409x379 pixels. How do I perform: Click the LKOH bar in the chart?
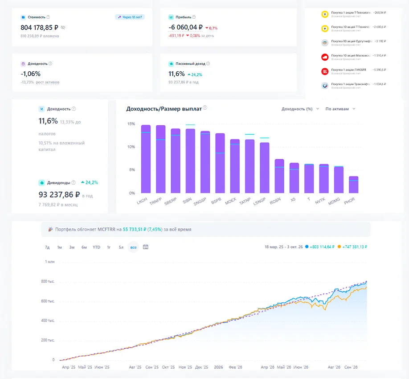[146, 159]
